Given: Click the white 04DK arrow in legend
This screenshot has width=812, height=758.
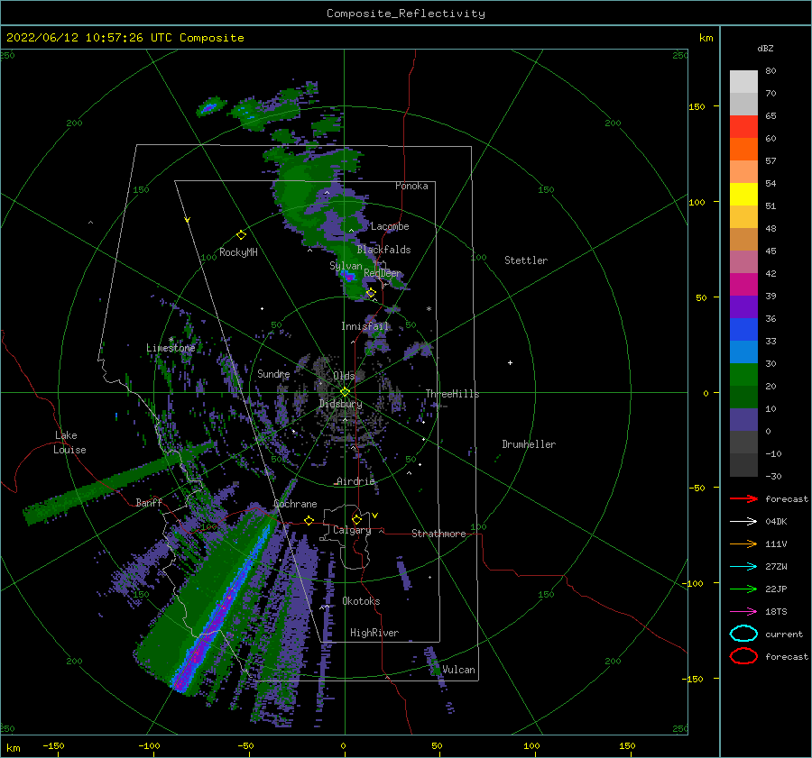Looking at the screenshot, I should [743, 522].
